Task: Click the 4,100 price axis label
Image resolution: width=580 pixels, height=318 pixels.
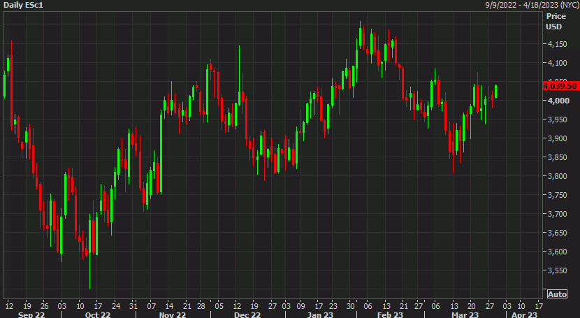Action: click(557, 63)
